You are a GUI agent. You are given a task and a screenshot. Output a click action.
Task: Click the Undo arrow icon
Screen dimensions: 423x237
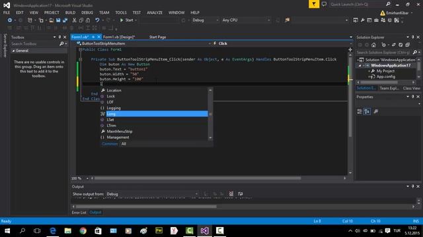click(x=97, y=20)
